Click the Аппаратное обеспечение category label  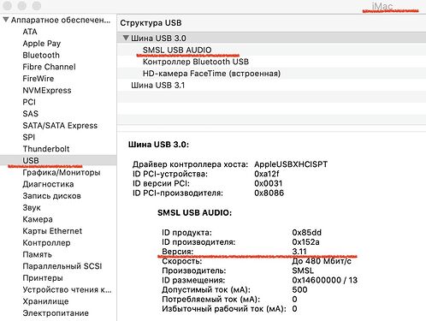pos(61,20)
